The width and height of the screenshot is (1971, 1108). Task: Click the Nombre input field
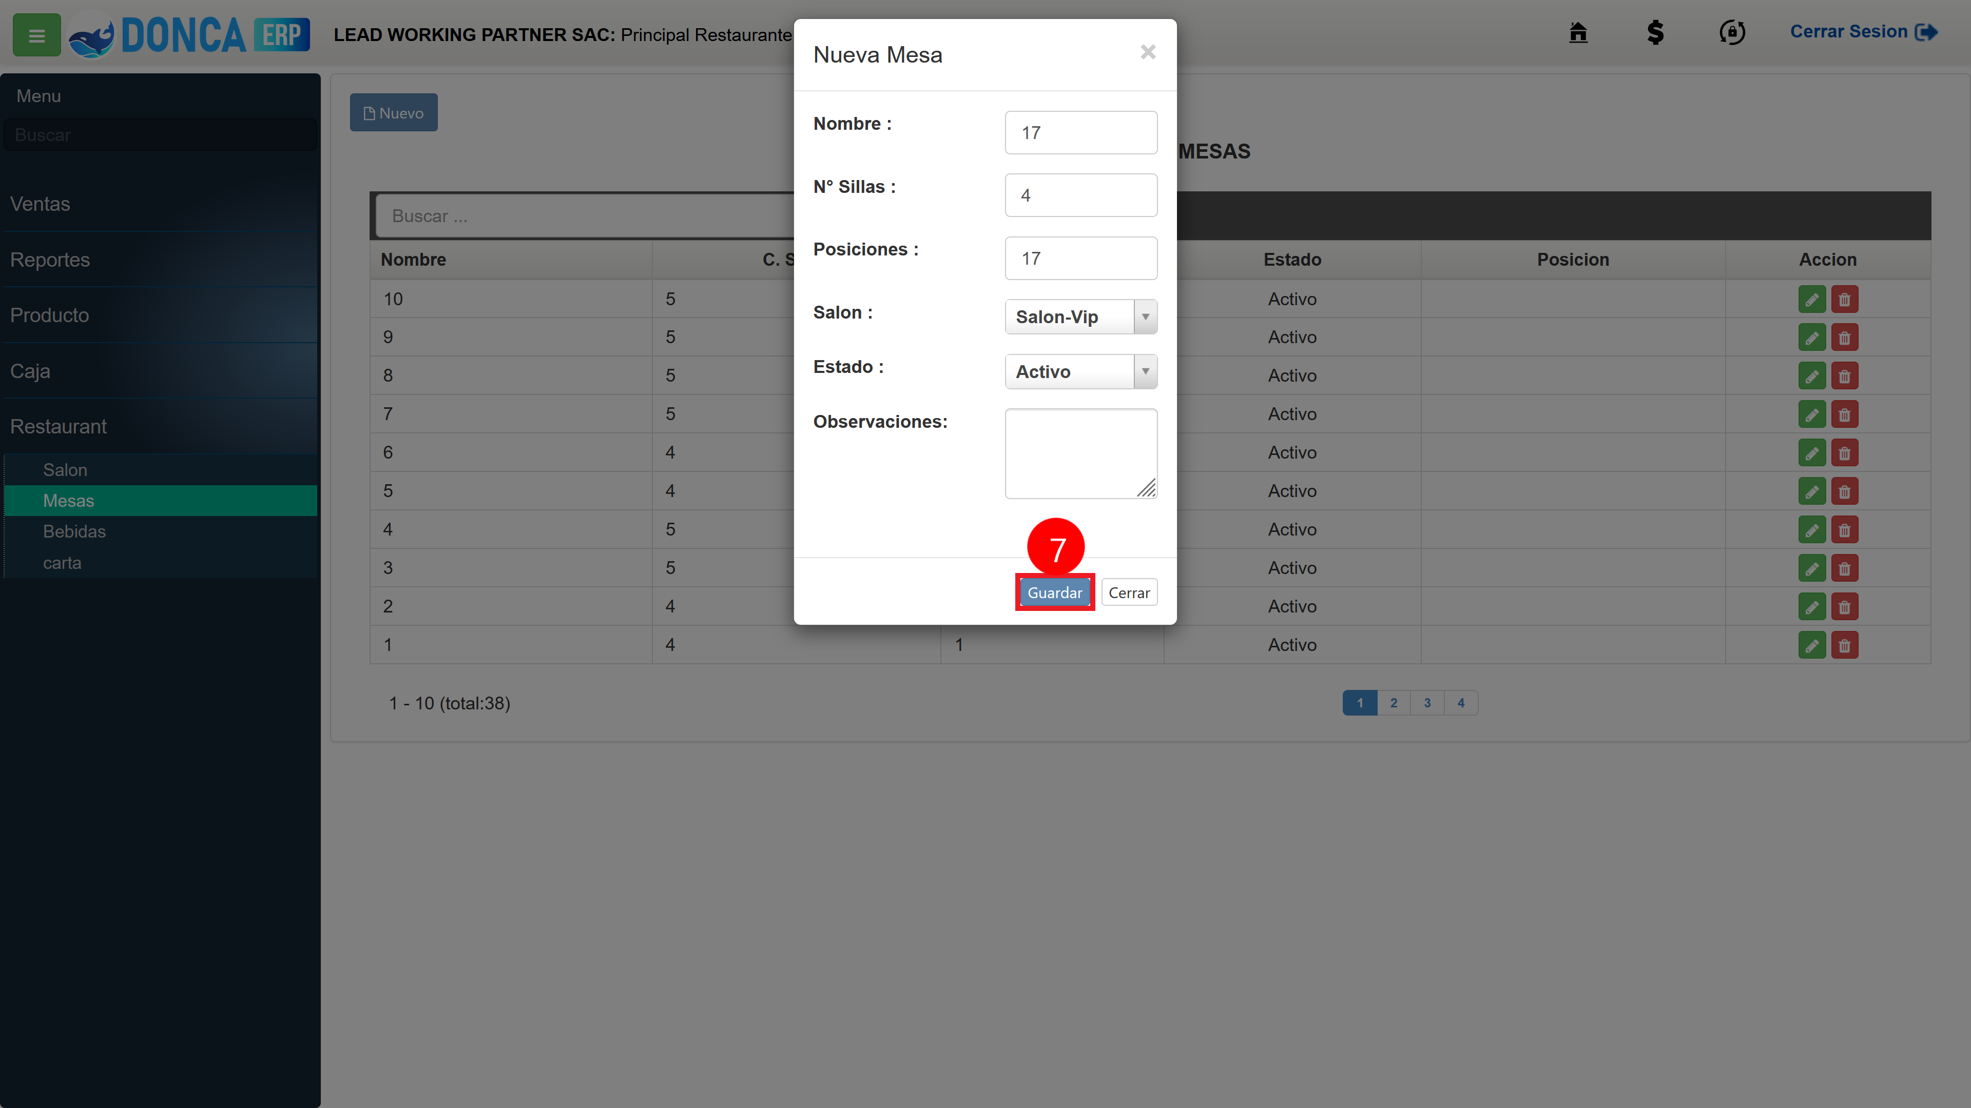pyautogui.click(x=1080, y=132)
